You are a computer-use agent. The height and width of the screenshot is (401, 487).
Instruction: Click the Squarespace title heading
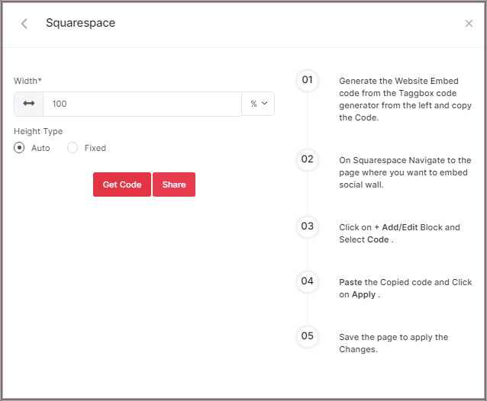(x=80, y=23)
